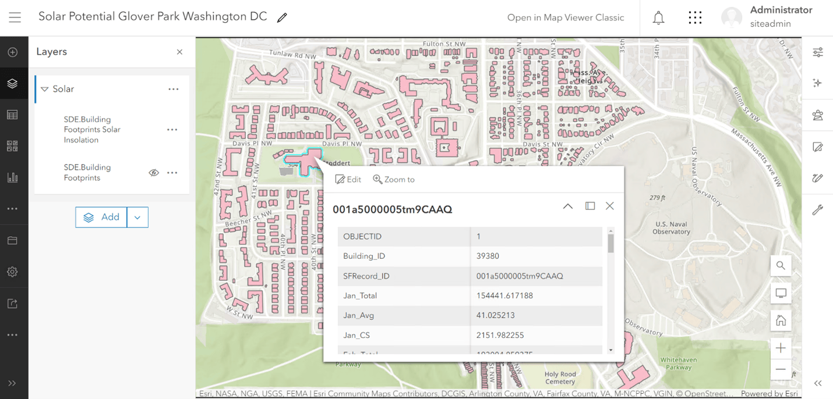The width and height of the screenshot is (833, 399).
Task: Open Save and open folder icon
Action: point(12,240)
